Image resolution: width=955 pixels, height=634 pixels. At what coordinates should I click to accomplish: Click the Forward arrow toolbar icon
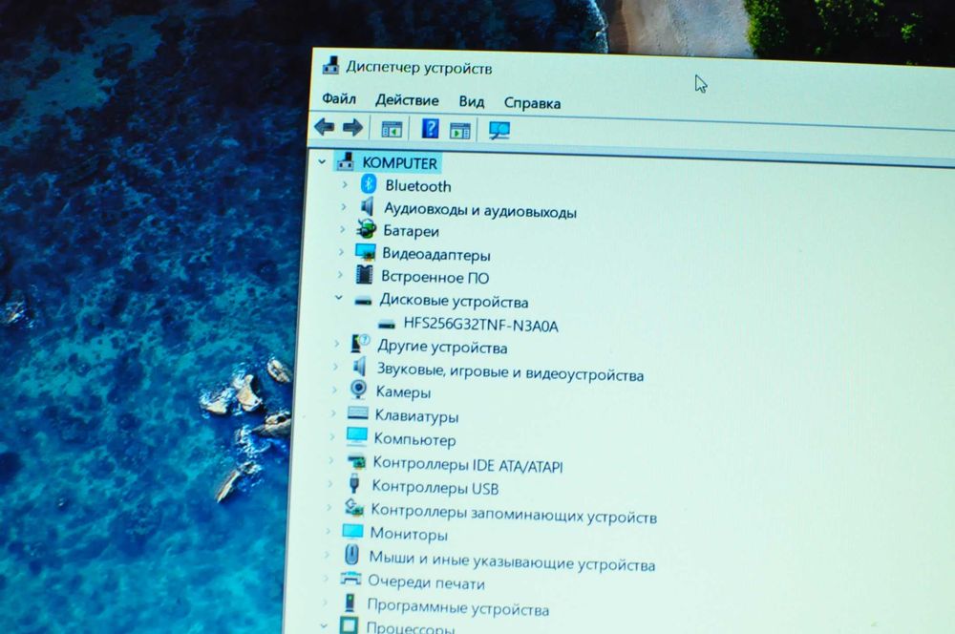click(x=352, y=128)
